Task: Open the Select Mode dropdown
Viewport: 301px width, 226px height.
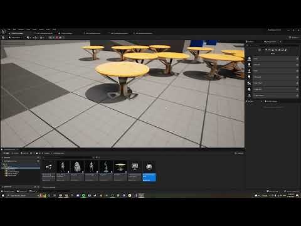Action: tap(16, 38)
